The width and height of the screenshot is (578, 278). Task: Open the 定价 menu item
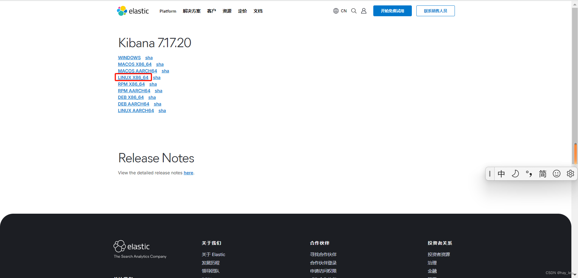(242, 11)
